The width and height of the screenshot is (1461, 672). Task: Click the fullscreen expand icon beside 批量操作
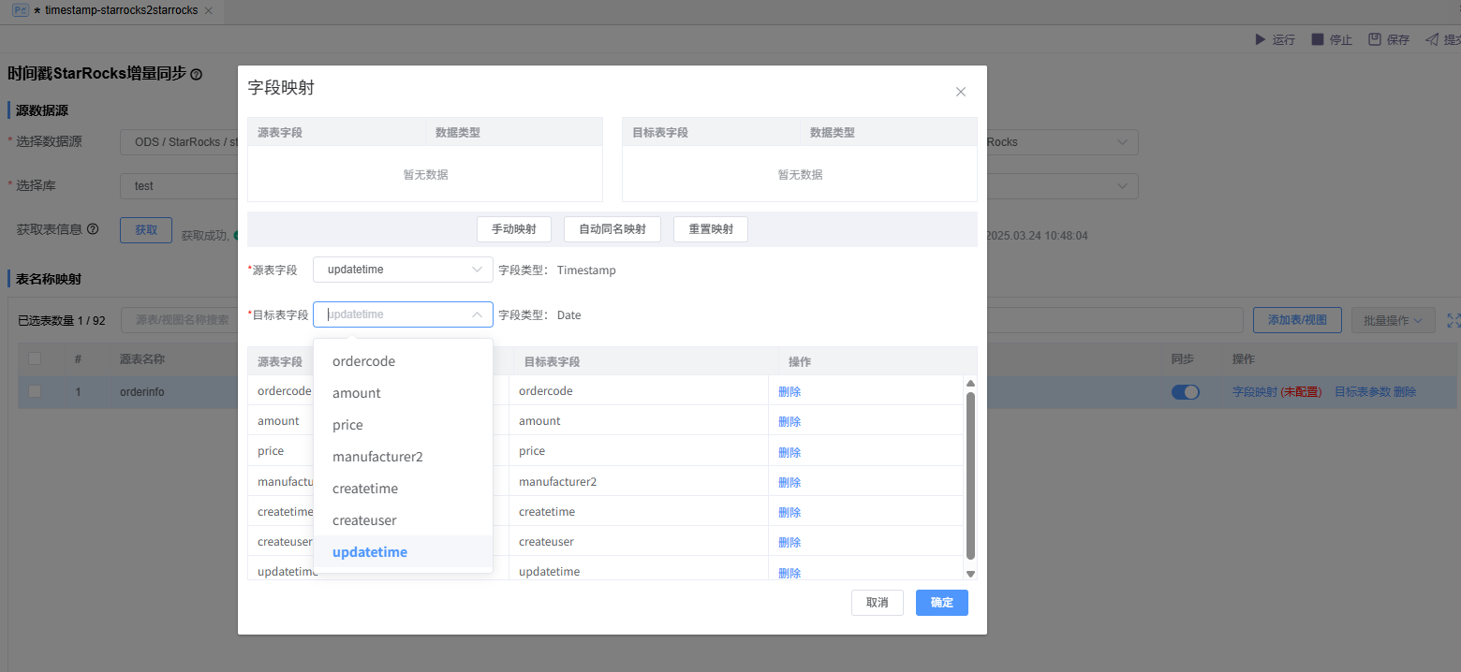point(1453,320)
